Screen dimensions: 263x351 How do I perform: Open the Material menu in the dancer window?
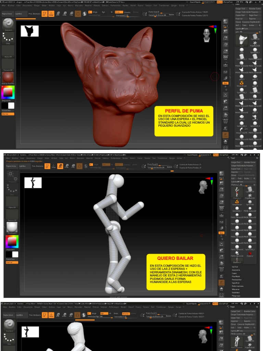(90, 158)
